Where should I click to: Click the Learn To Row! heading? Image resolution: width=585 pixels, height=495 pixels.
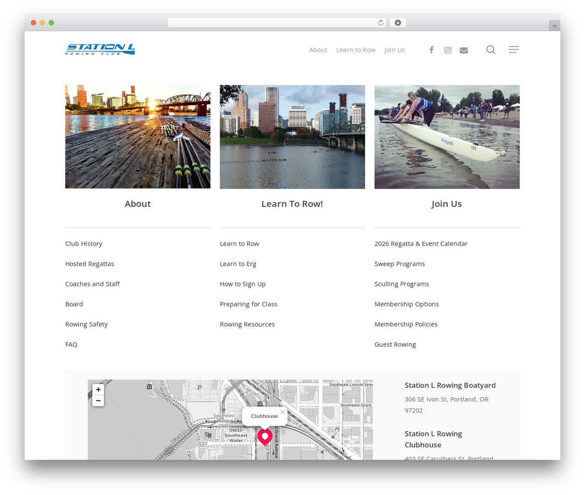[x=292, y=204]
